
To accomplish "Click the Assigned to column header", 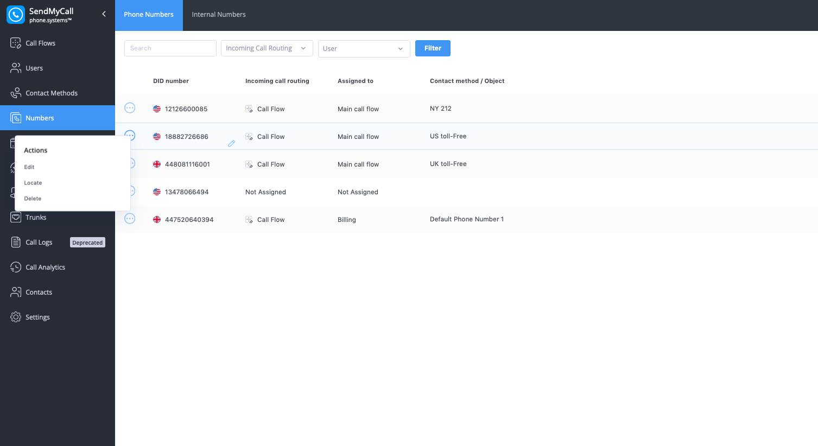I will pos(356,81).
